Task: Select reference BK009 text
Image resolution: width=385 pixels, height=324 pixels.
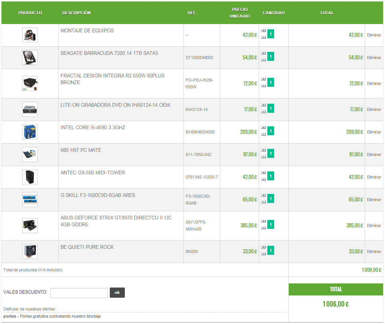Action: click(191, 251)
